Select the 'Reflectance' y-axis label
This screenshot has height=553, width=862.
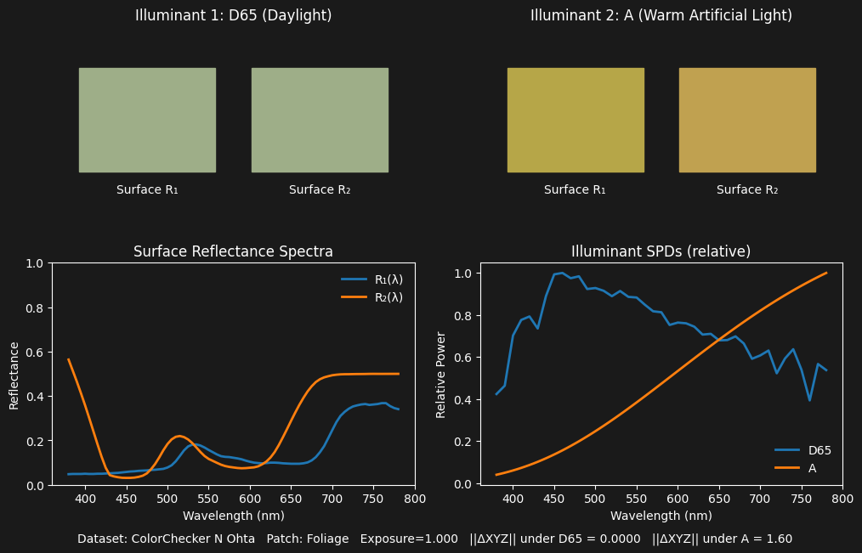(x=14, y=375)
